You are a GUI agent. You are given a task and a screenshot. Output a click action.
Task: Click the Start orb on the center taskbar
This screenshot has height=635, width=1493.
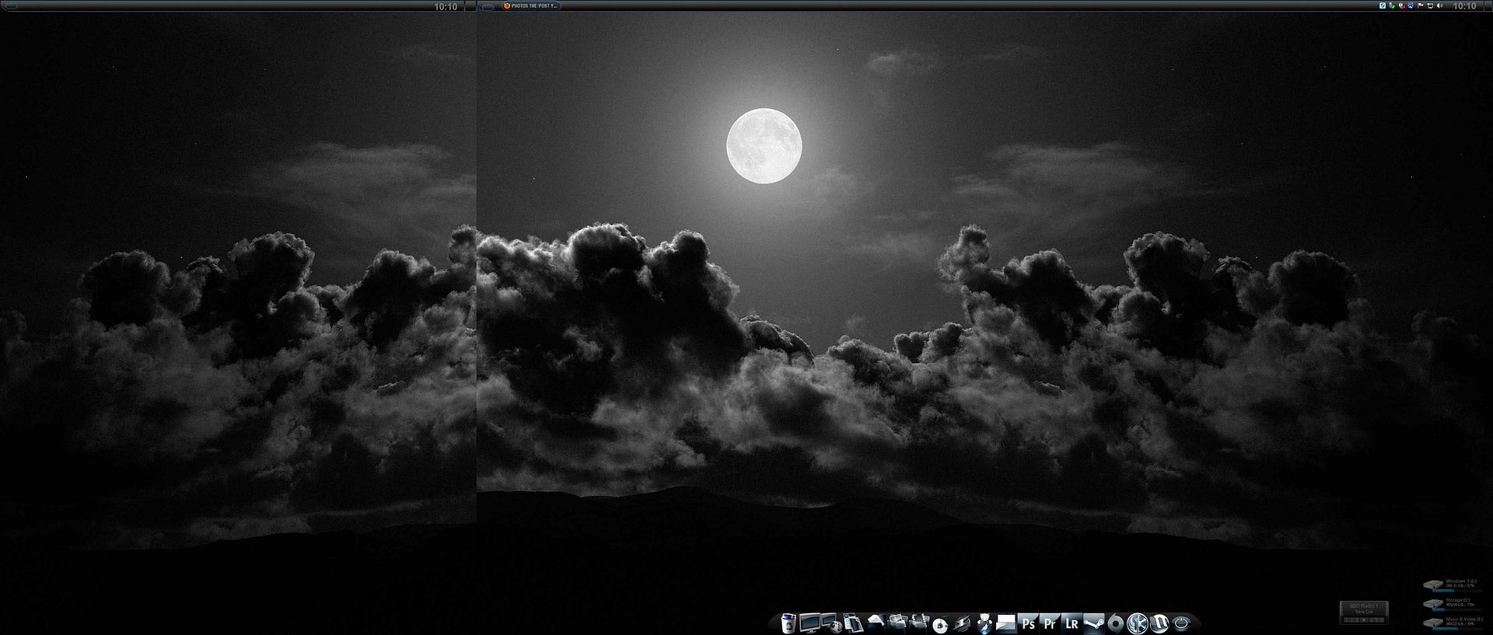click(x=487, y=6)
